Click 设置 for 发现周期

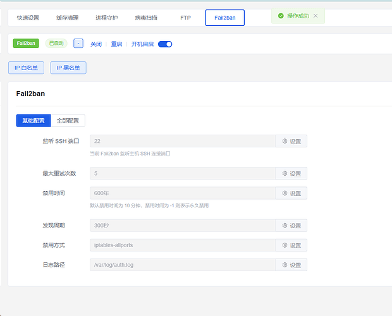(291, 226)
